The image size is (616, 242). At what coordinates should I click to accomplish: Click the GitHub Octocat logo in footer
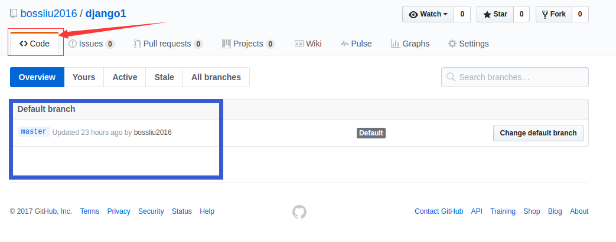(x=299, y=212)
